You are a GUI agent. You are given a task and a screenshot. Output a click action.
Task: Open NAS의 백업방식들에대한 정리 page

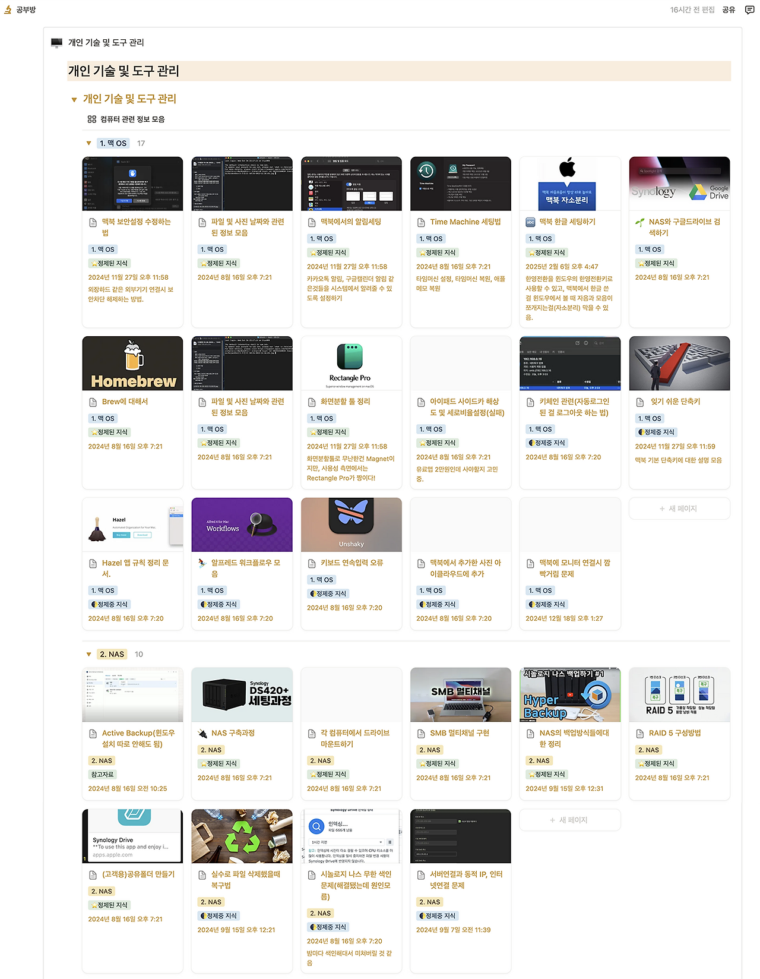[x=574, y=738]
